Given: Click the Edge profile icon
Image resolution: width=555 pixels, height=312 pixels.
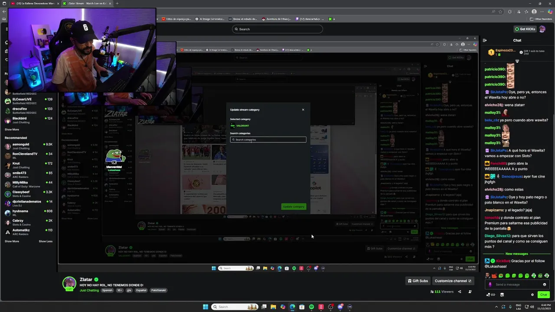Looking at the screenshot, I should [x=534, y=12].
